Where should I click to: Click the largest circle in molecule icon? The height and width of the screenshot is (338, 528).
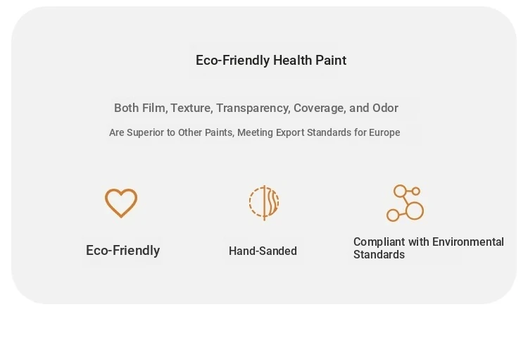[415, 211]
